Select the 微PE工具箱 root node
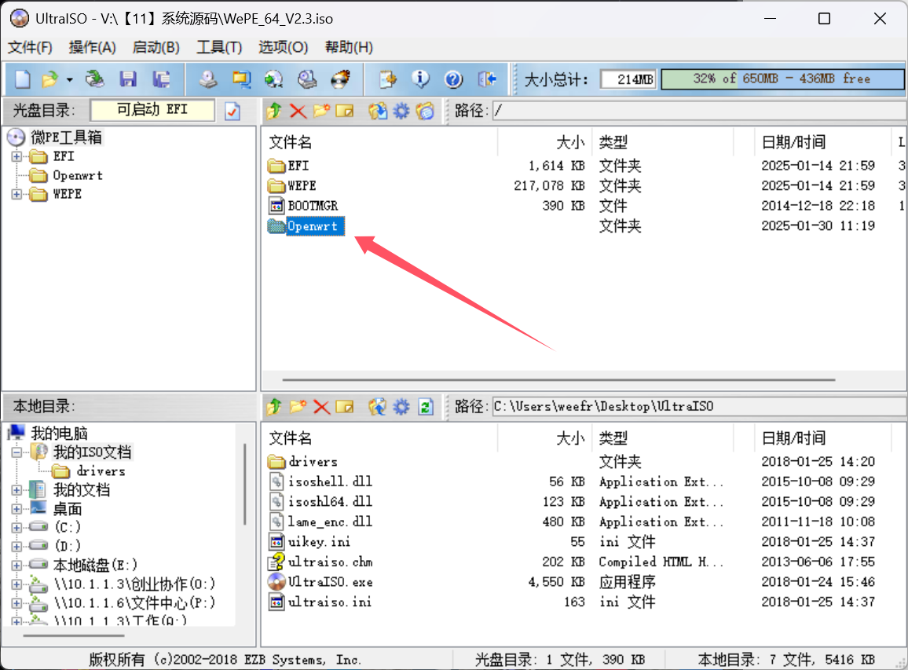The height and width of the screenshot is (670, 908). click(66, 137)
